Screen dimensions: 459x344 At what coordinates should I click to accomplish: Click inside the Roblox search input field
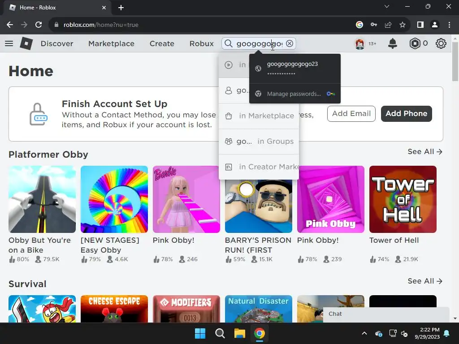[260, 43]
